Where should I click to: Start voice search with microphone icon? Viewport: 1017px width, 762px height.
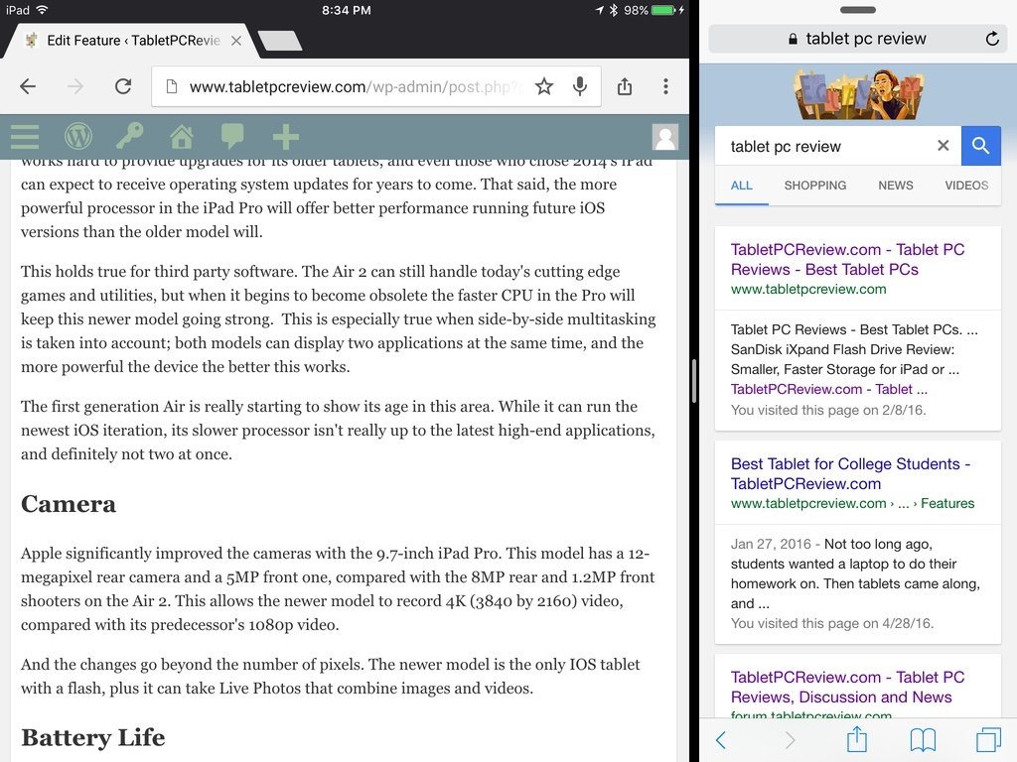click(580, 86)
